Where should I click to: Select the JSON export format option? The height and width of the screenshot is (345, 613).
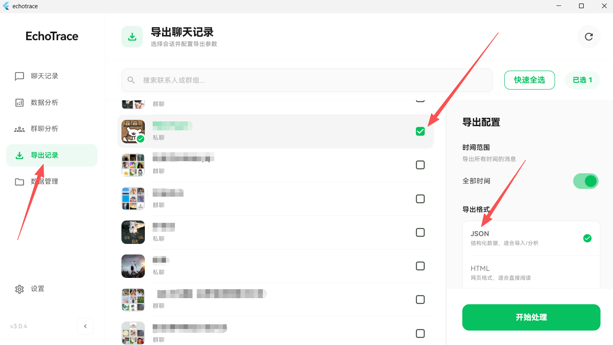[531, 238]
